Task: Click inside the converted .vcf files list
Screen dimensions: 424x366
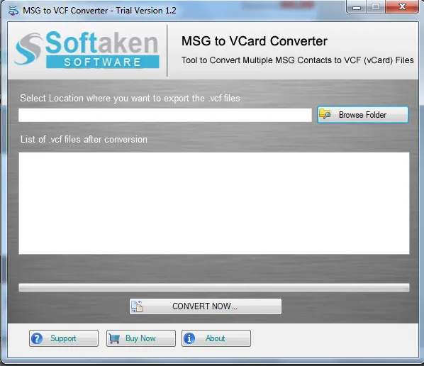Action: (x=214, y=203)
